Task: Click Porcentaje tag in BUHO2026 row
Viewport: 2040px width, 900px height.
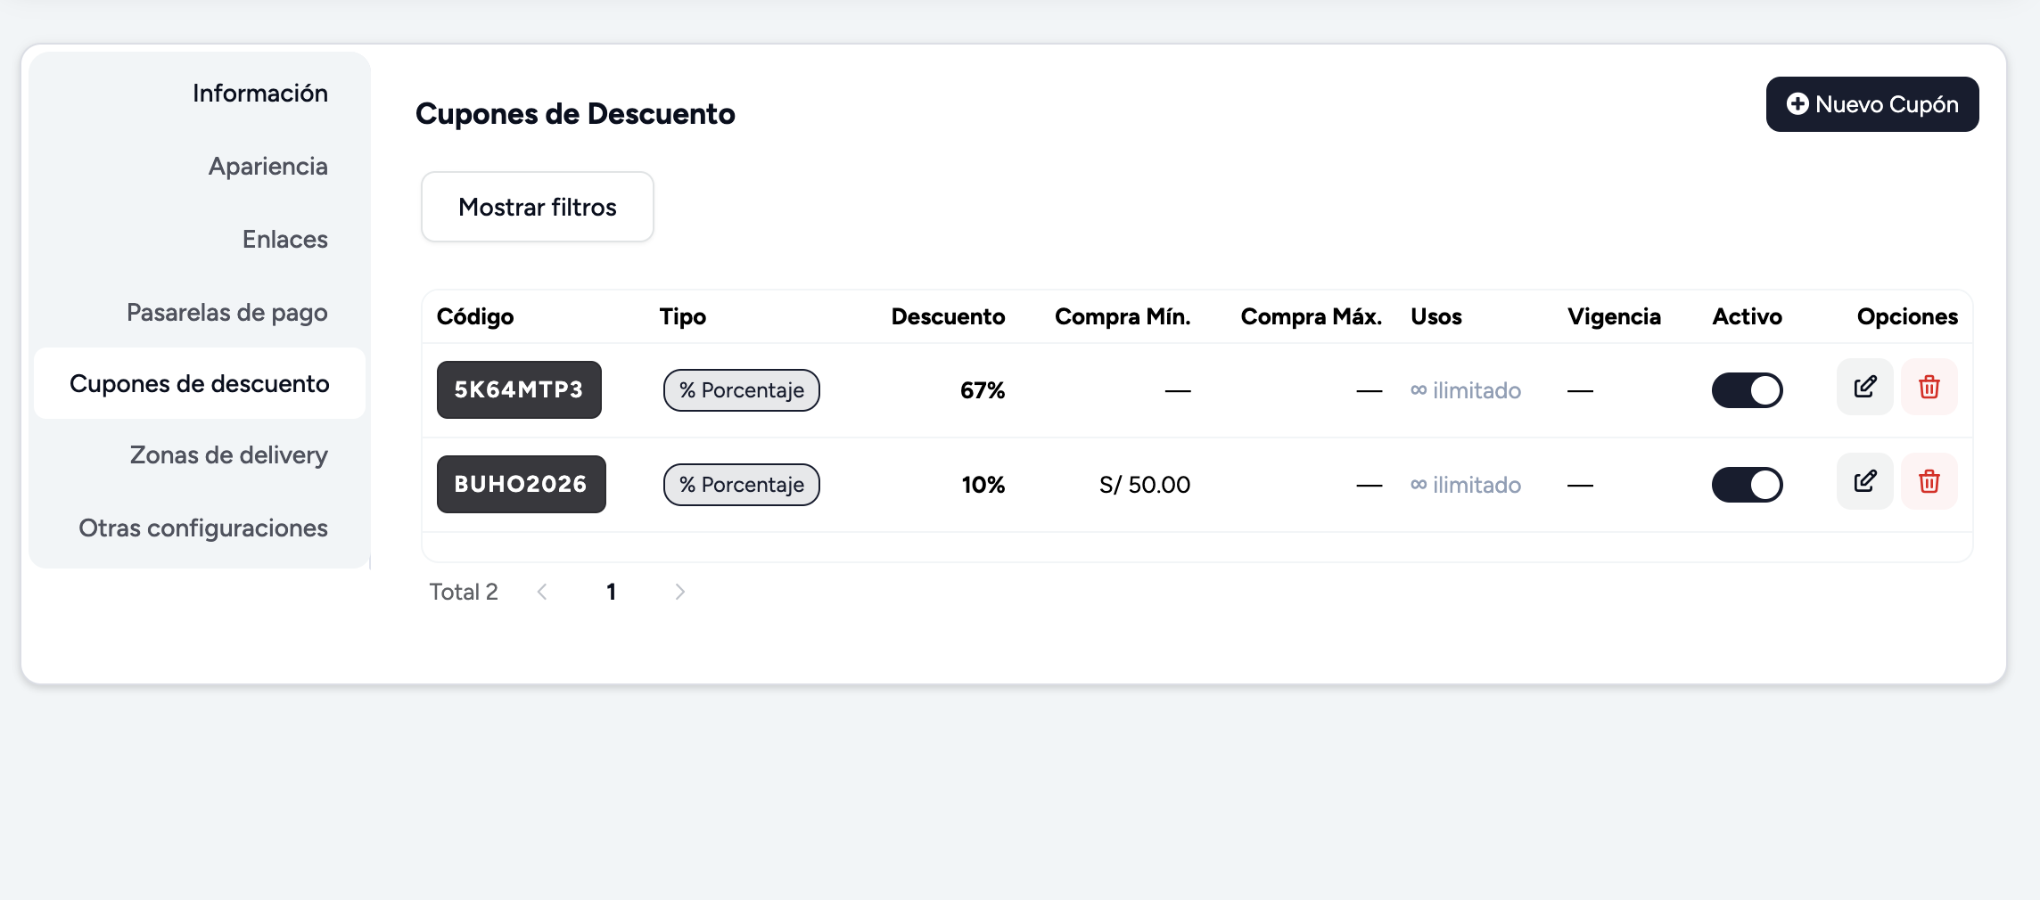Action: pos(742,485)
